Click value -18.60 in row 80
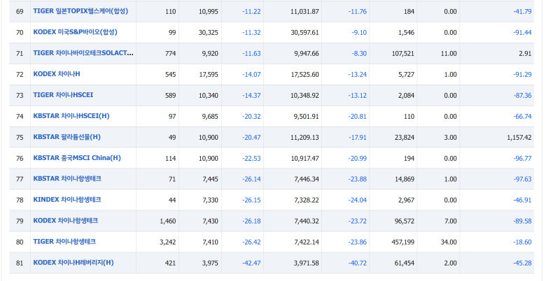Image resolution: width=546 pixels, height=281 pixels. (x=522, y=242)
